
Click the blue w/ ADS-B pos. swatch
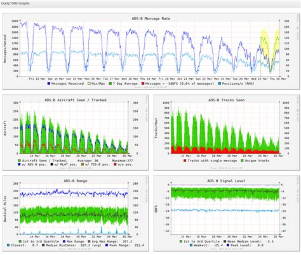pos(20,165)
